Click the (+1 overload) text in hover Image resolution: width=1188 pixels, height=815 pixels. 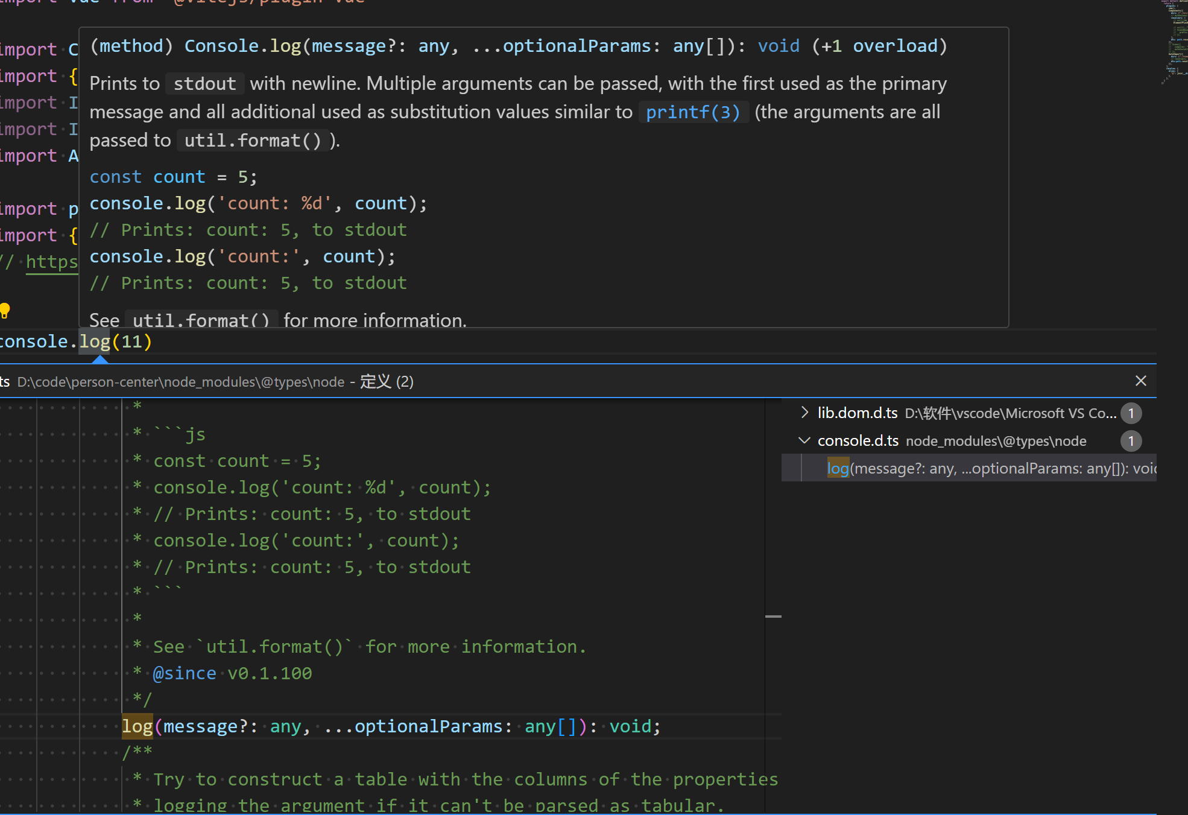pyautogui.click(x=880, y=46)
